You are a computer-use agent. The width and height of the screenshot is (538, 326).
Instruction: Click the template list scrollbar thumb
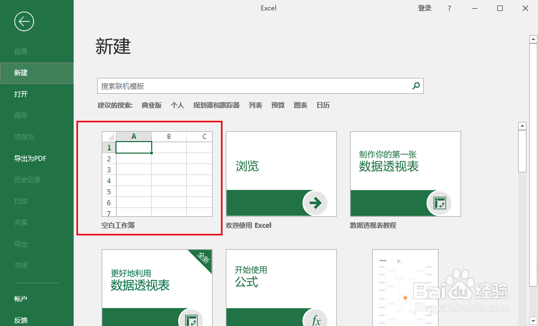pyautogui.click(x=522, y=151)
